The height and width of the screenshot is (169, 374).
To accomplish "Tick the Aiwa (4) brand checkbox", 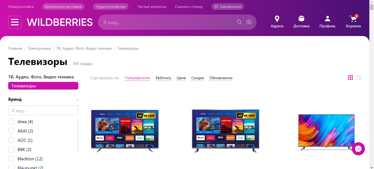I will (x=11, y=121).
